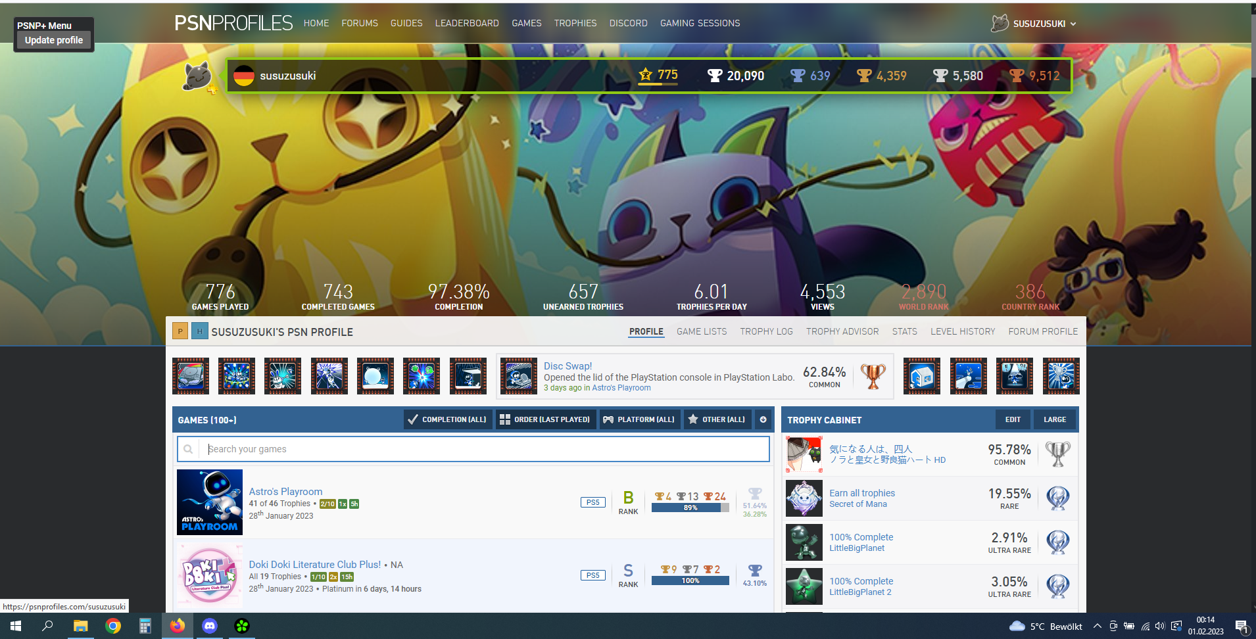
Task: Click the bronze trophy icon showing 9,512
Action: point(1016,76)
